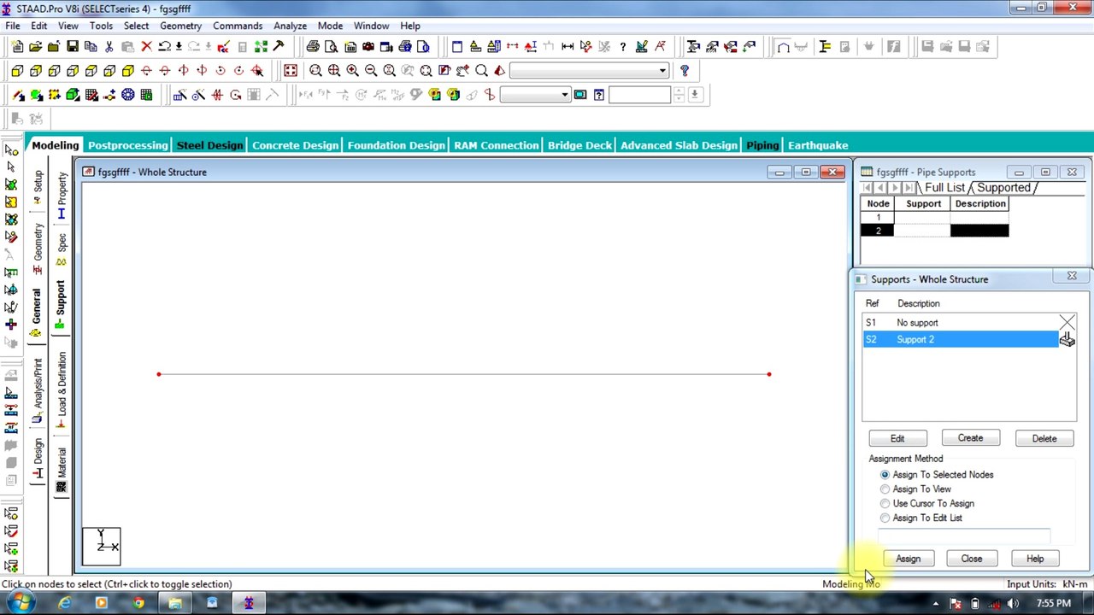Viewport: 1094px width, 615px height.
Task: Open the Analyze menu
Action: click(290, 26)
